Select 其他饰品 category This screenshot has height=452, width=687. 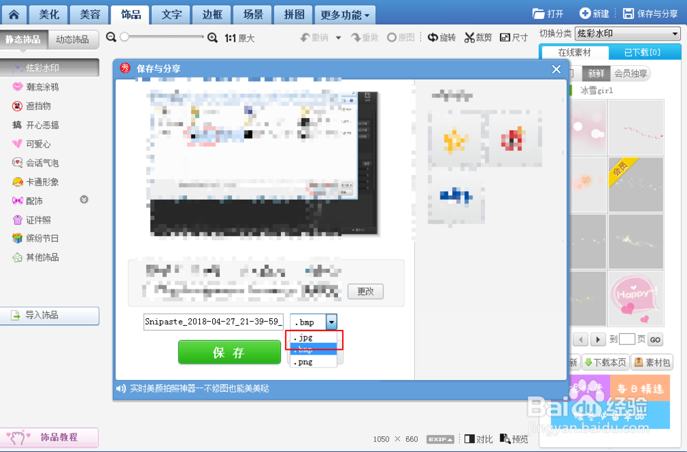click(36, 257)
